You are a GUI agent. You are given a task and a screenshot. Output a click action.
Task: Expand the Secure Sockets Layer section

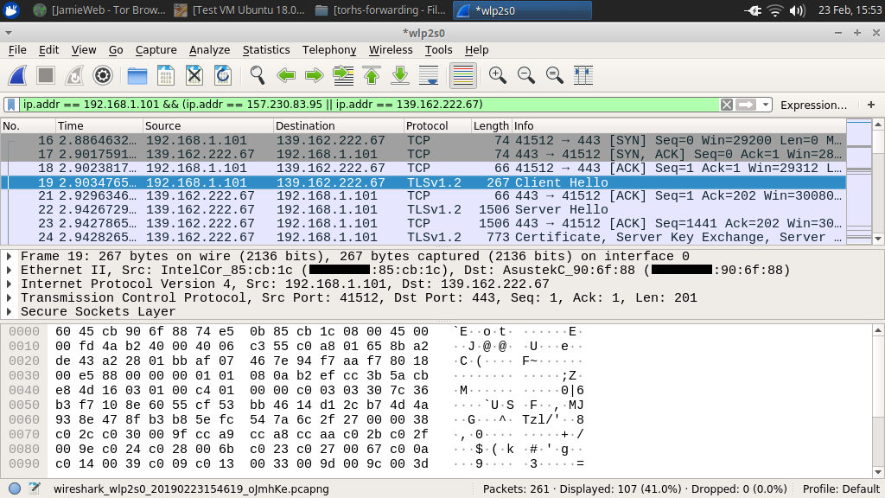click(9, 311)
